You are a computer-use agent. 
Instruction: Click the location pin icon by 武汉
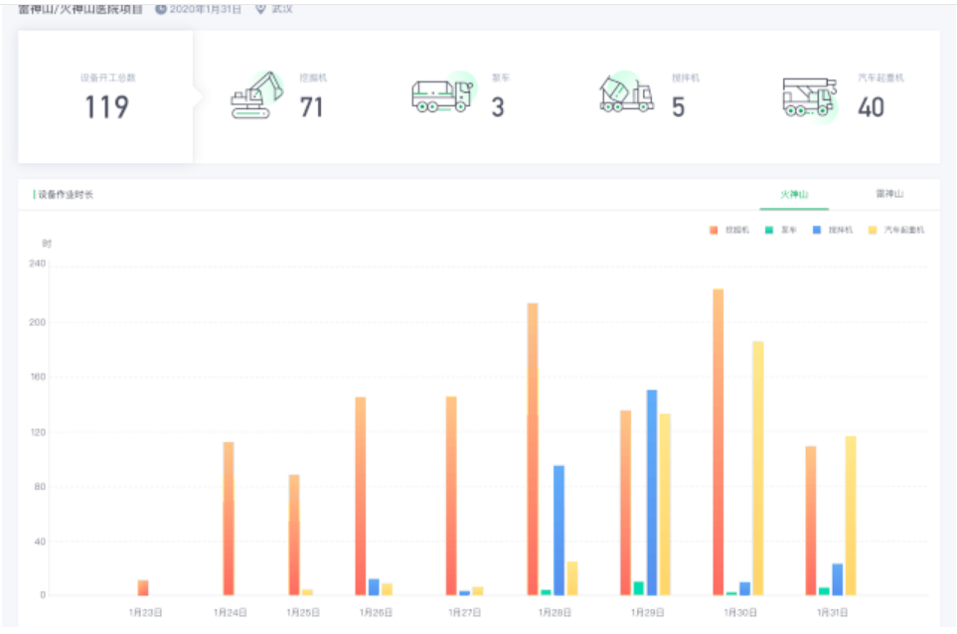point(260,9)
